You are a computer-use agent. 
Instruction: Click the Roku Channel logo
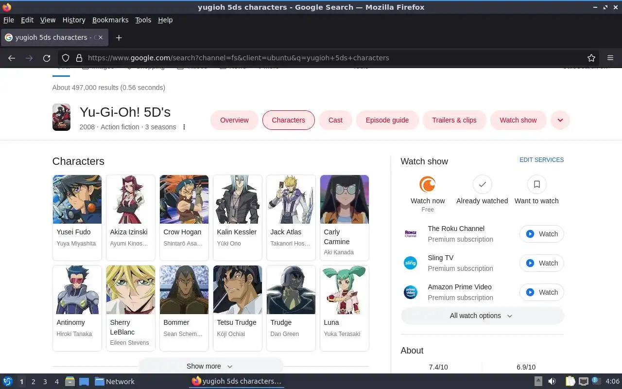[x=411, y=234]
